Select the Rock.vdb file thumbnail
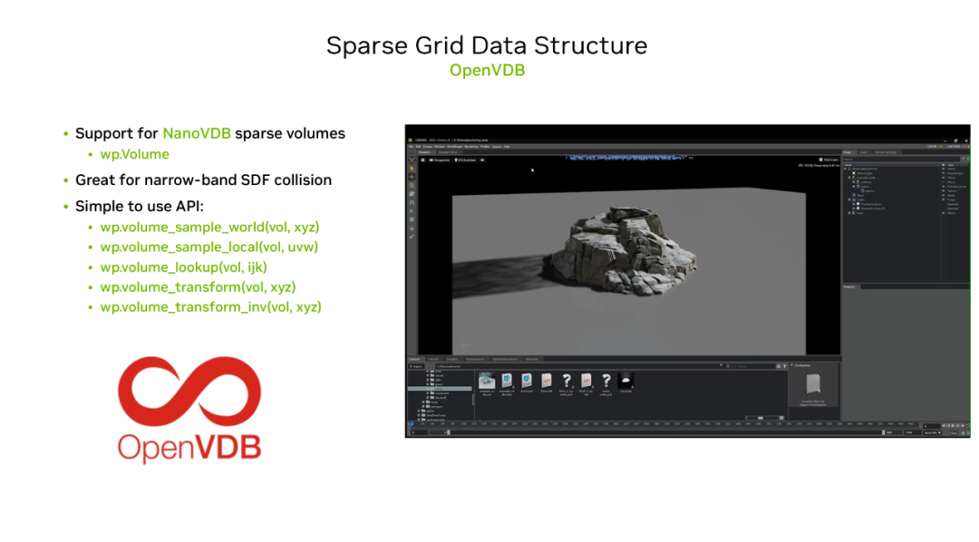The image size is (979, 542). click(x=547, y=382)
